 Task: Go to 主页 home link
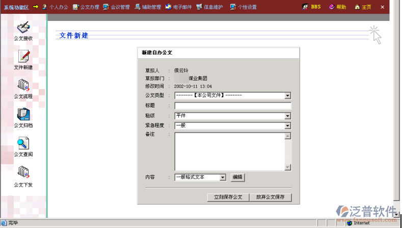pos(363,7)
